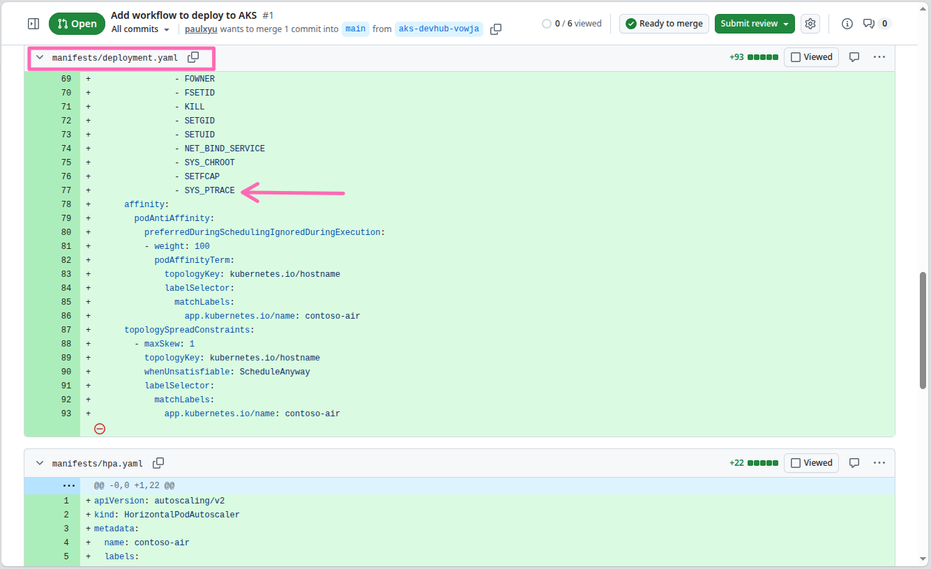The height and width of the screenshot is (569, 931).
Task: Click the pull request title text
Action: (184, 15)
